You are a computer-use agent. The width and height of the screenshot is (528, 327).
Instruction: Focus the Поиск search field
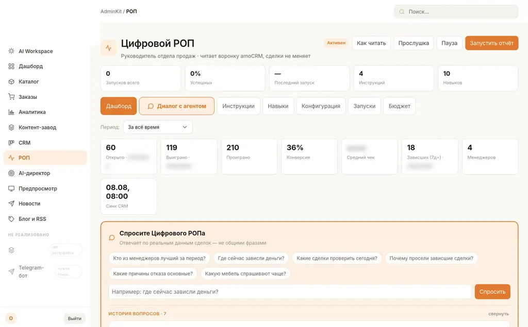[x=456, y=11]
